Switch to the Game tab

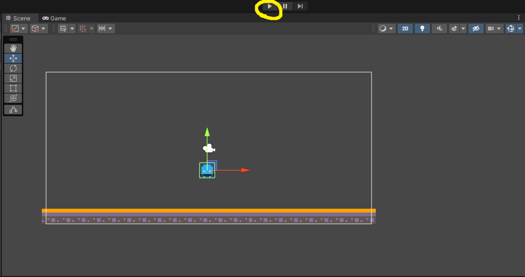[x=54, y=18]
